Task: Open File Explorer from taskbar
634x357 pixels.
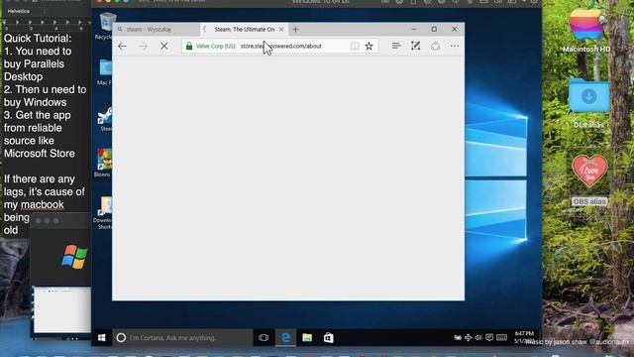Action: tap(307, 337)
